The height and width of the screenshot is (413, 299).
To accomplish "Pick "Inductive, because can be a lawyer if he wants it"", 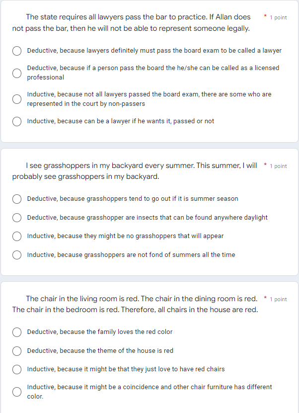I will click(x=16, y=121).
